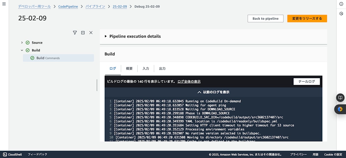The image size is (346, 158).
Task: Select the ログ tab
Action: [x=113, y=69]
